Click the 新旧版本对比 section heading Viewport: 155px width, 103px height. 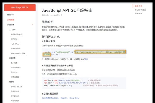click(x=51, y=37)
